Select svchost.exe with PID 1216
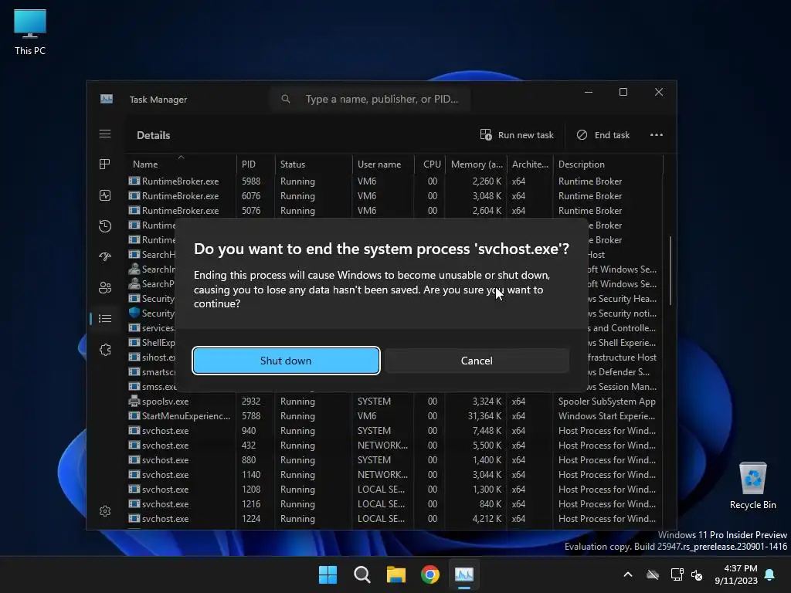The height and width of the screenshot is (593, 791). [x=395, y=503]
